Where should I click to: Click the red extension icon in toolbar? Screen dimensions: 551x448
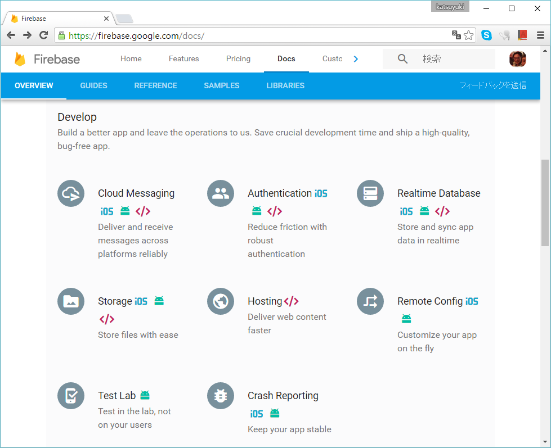[522, 35]
